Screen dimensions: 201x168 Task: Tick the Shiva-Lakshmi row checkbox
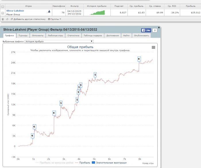[x=3, y=13]
